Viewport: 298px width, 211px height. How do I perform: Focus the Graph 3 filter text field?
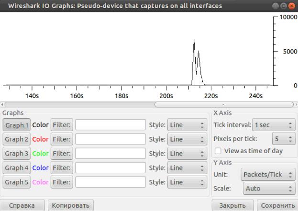click(x=110, y=154)
